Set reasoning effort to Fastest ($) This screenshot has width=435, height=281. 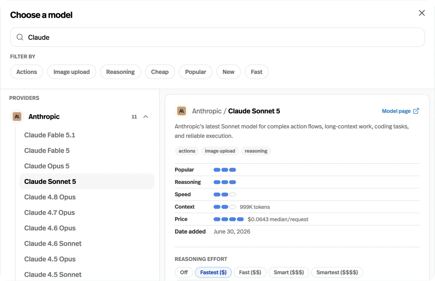pyautogui.click(x=213, y=272)
